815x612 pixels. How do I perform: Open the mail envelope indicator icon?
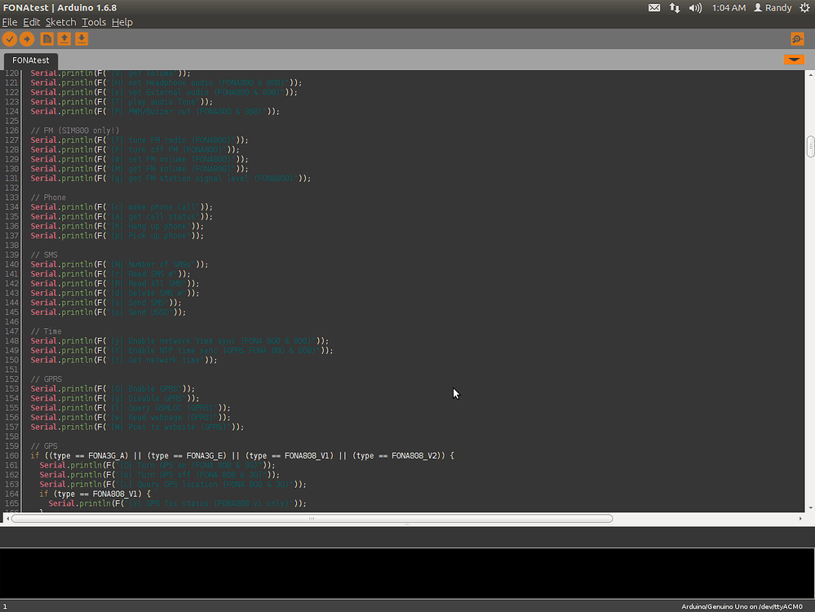[655, 7]
